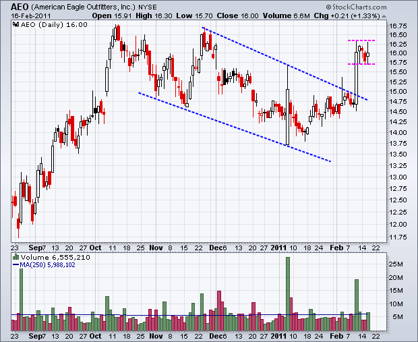Click the Feb label on upper date axis
Viewport: 418px width, 342px height.
click(x=336, y=248)
